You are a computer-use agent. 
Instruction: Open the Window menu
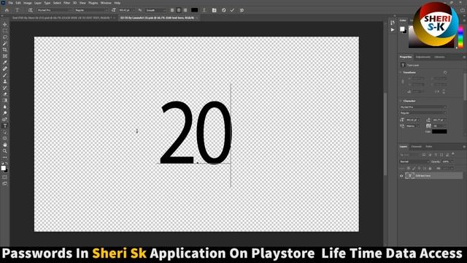click(106, 3)
